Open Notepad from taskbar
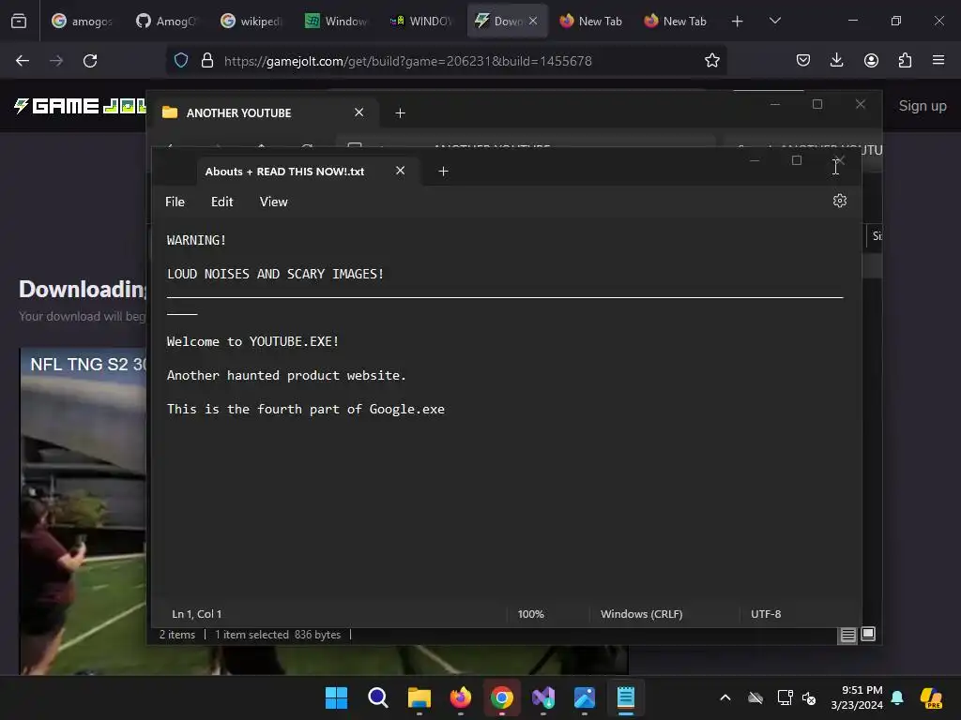961x720 pixels. pos(626,697)
